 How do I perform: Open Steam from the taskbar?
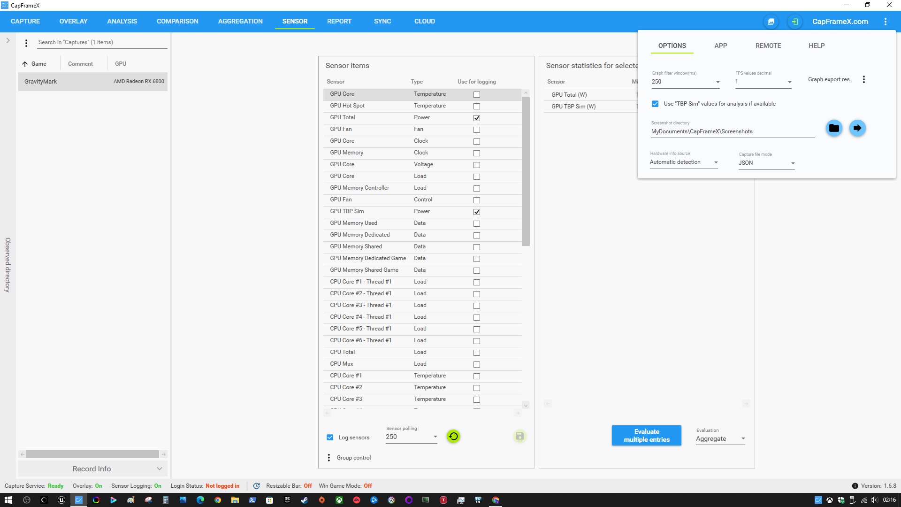tap(304, 500)
